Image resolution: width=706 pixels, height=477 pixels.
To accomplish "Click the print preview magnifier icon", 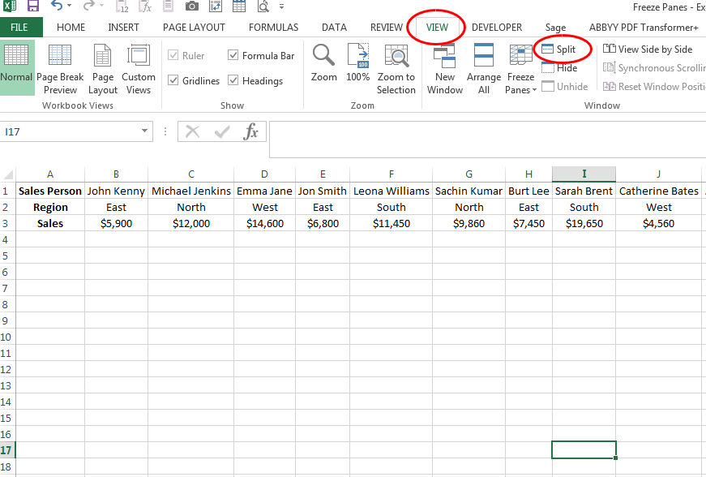I will 263,6.
